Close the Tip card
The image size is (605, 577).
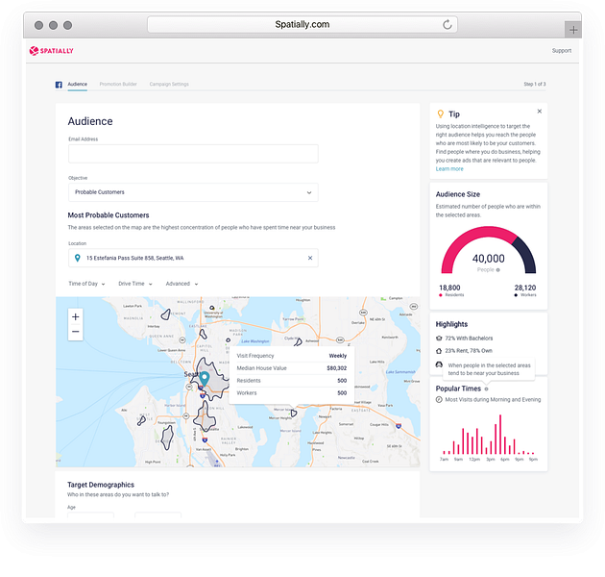[x=540, y=112]
